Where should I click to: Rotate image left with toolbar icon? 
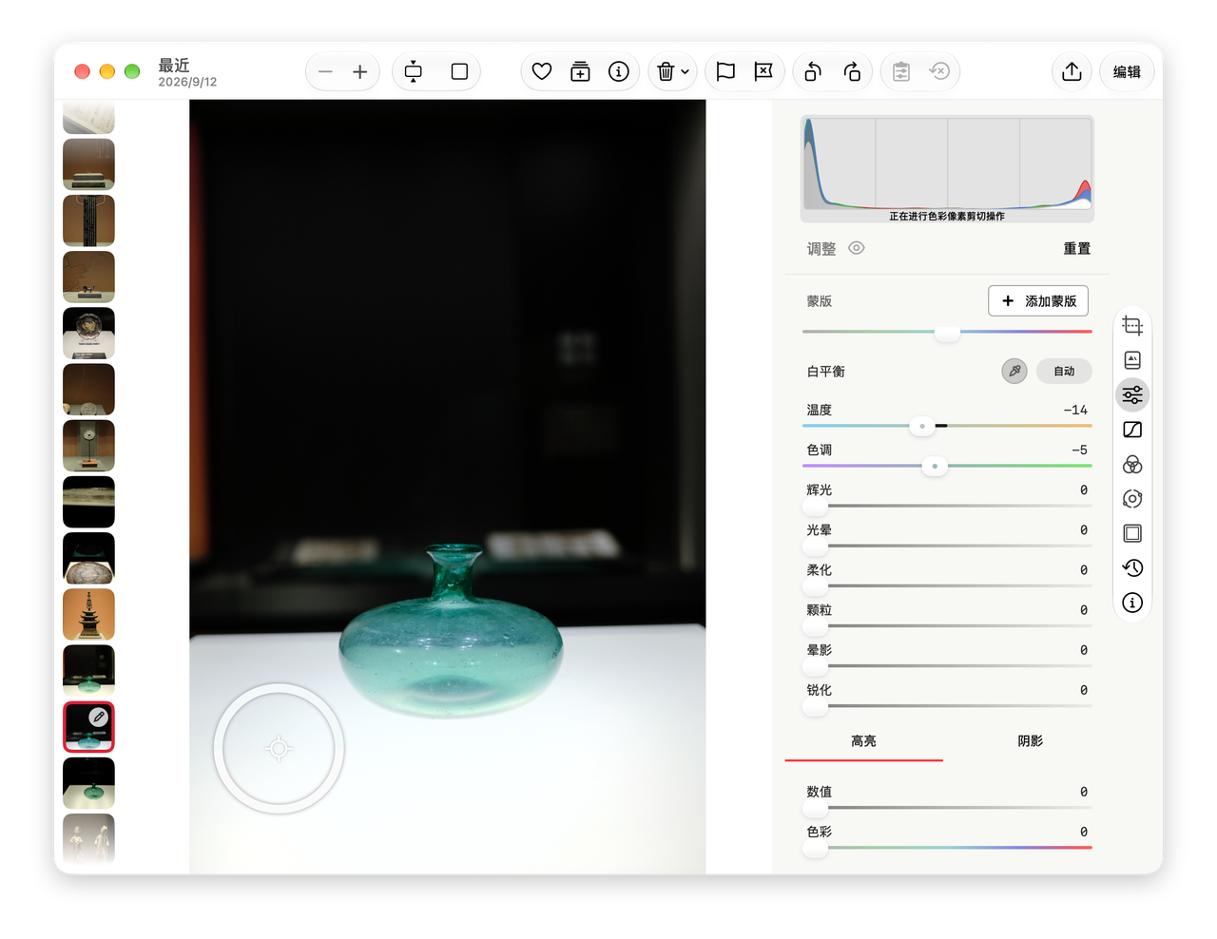point(813,71)
